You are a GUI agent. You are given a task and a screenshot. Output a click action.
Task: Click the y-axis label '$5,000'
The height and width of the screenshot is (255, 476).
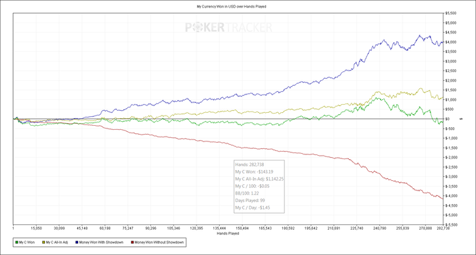coord(450,22)
